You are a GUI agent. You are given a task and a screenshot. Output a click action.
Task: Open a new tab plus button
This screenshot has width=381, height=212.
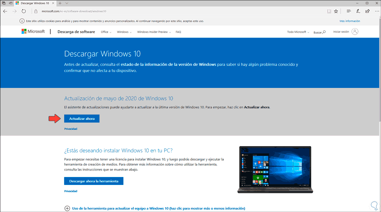[x=60, y=3]
